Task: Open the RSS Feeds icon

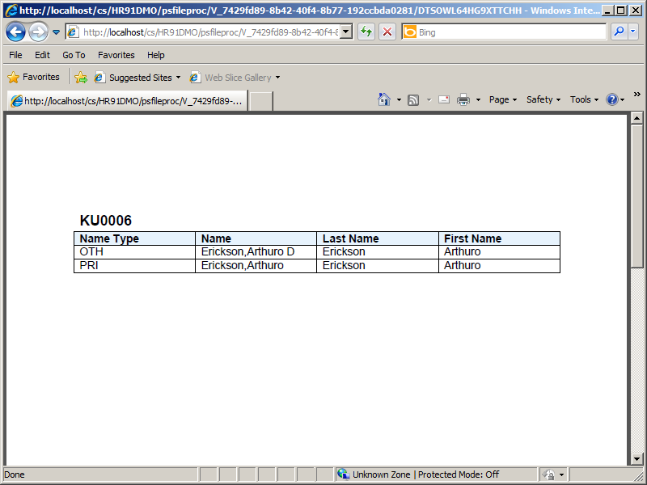Action: (412, 99)
